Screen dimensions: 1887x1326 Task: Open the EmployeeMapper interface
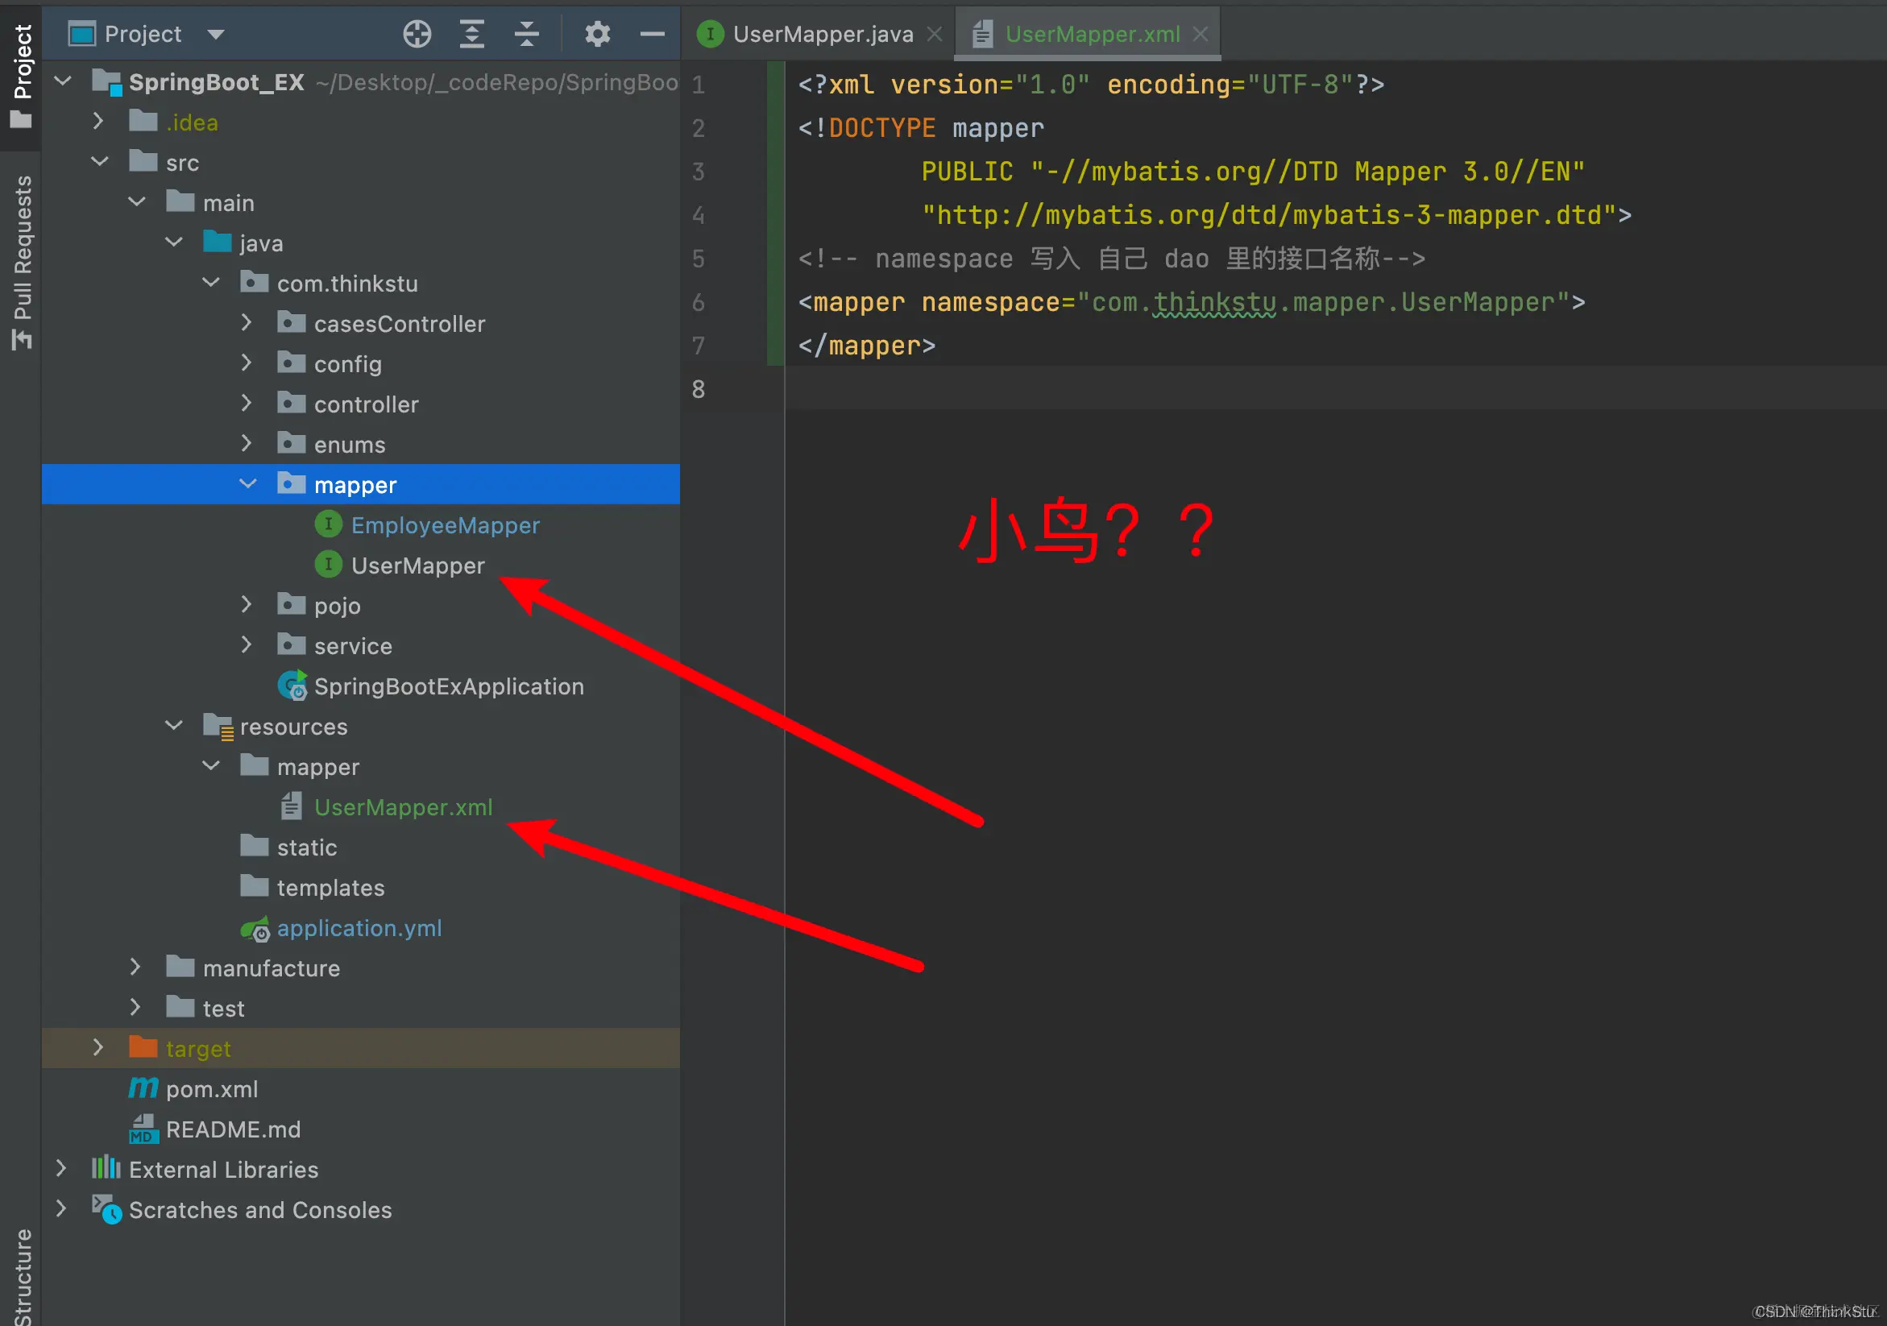pyautogui.click(x=445, y=525)
